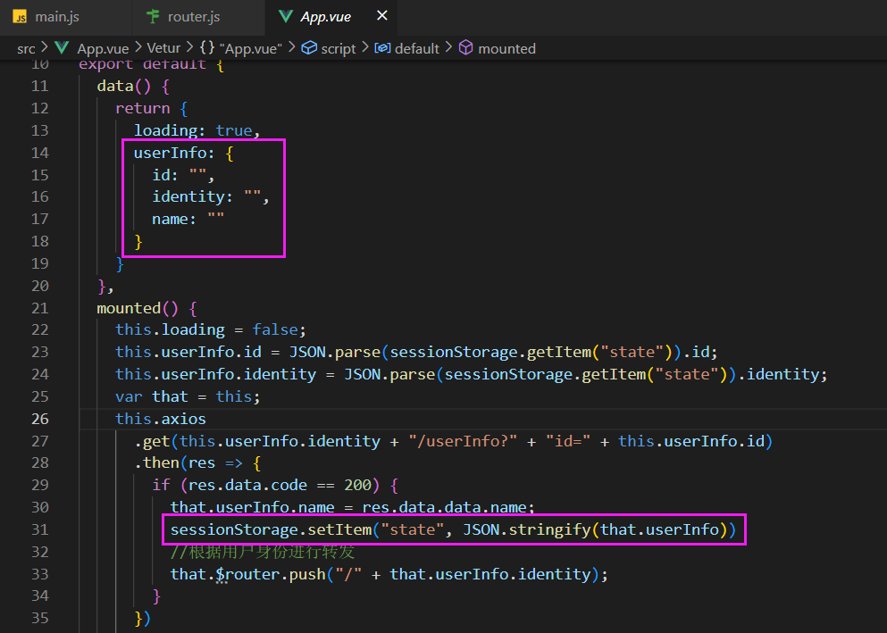Click "this.loading = false;" on line 22
Image resolution: width=887 pixels, height=633 pixels.
(x=211, y=329)
